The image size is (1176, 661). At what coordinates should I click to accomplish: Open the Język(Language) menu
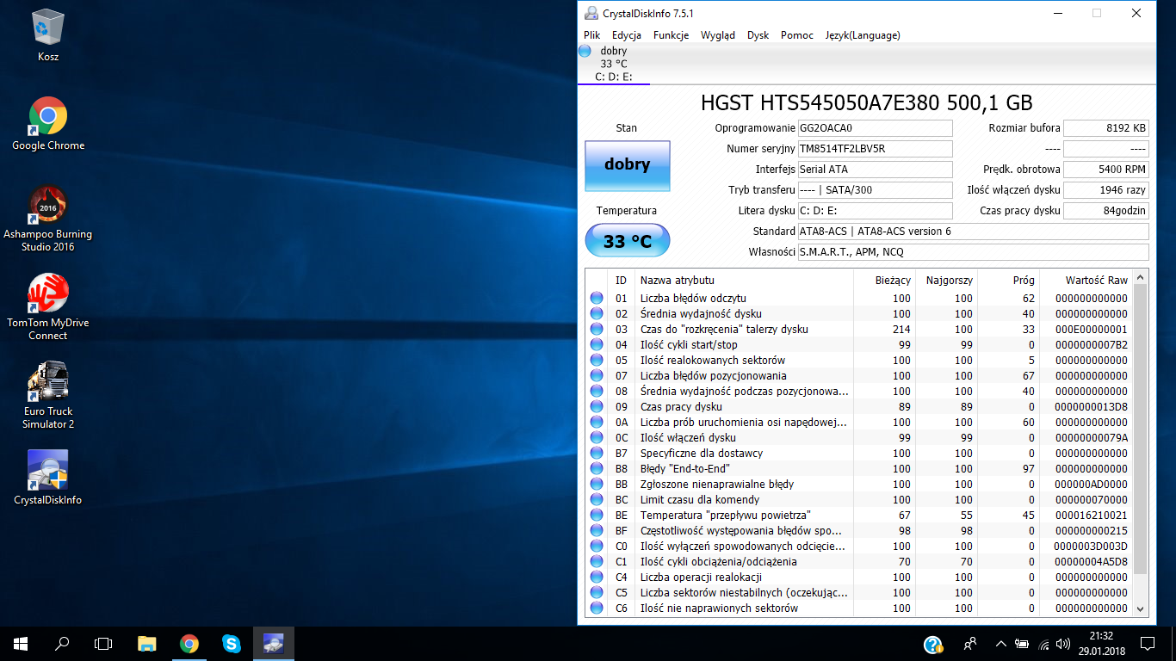coord(863,35)
